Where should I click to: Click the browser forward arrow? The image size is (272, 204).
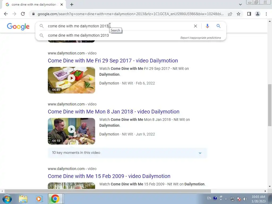[14, 14]
